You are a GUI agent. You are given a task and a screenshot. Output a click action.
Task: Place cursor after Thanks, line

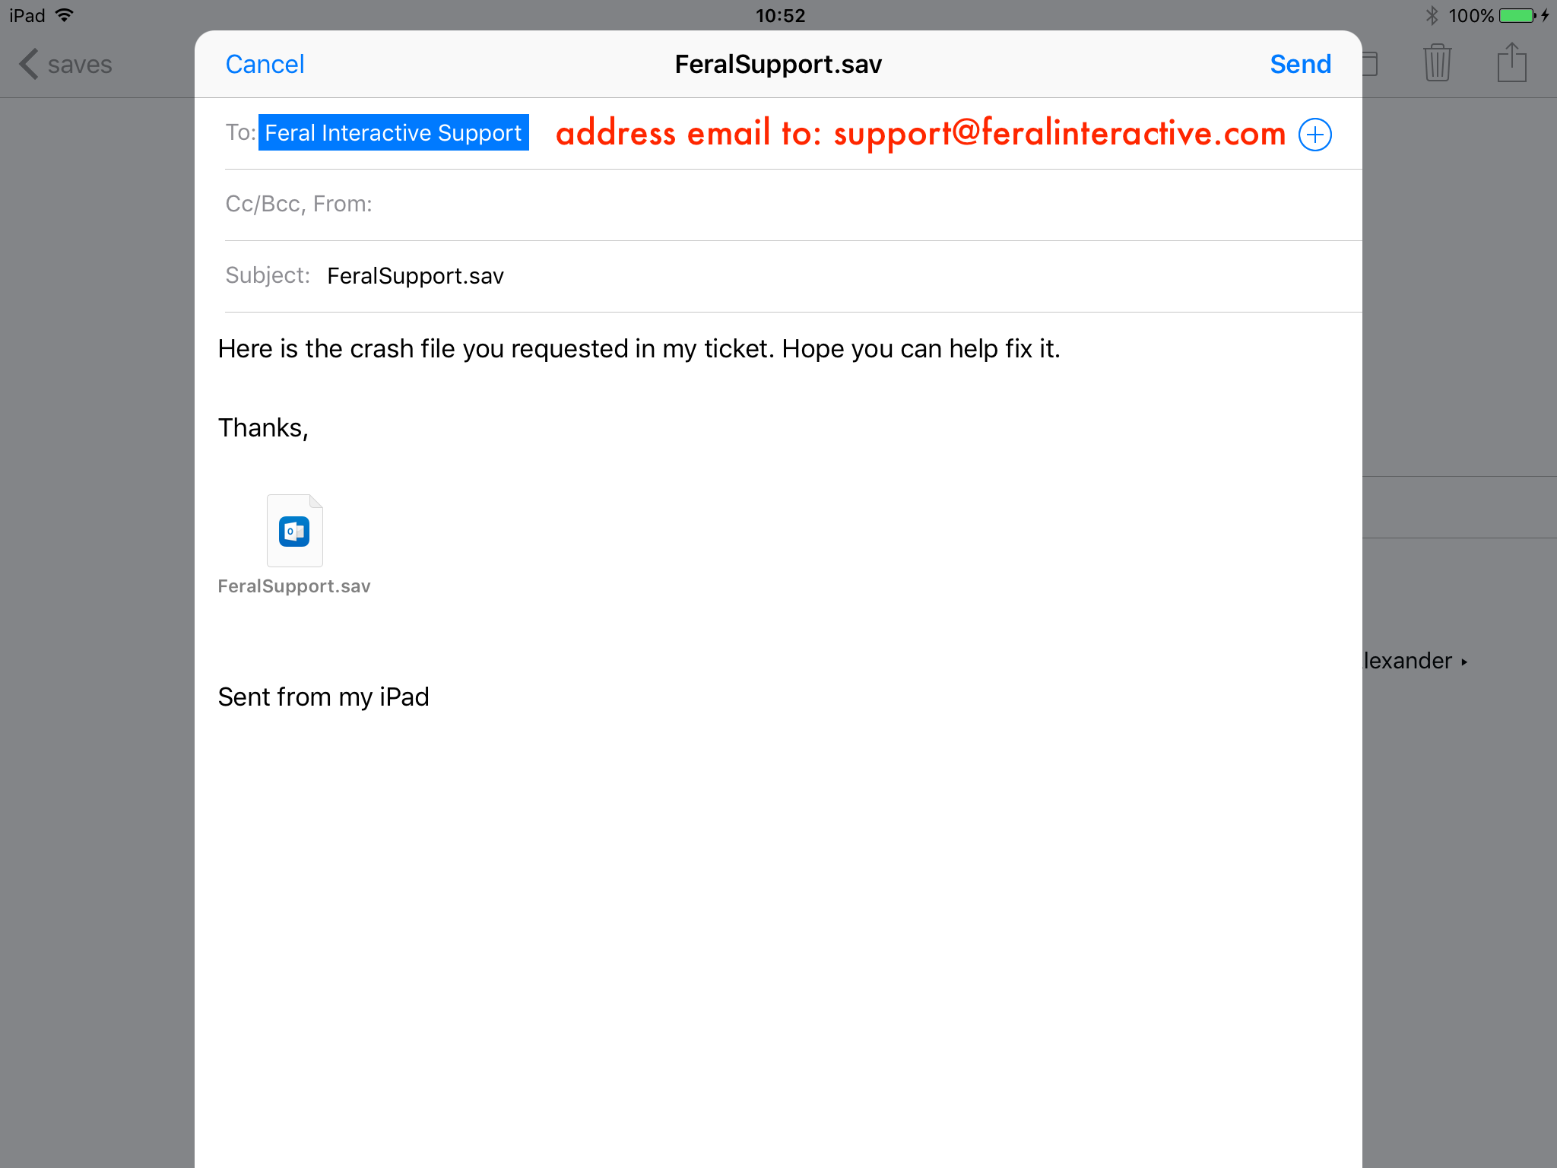tap(263, 428)
